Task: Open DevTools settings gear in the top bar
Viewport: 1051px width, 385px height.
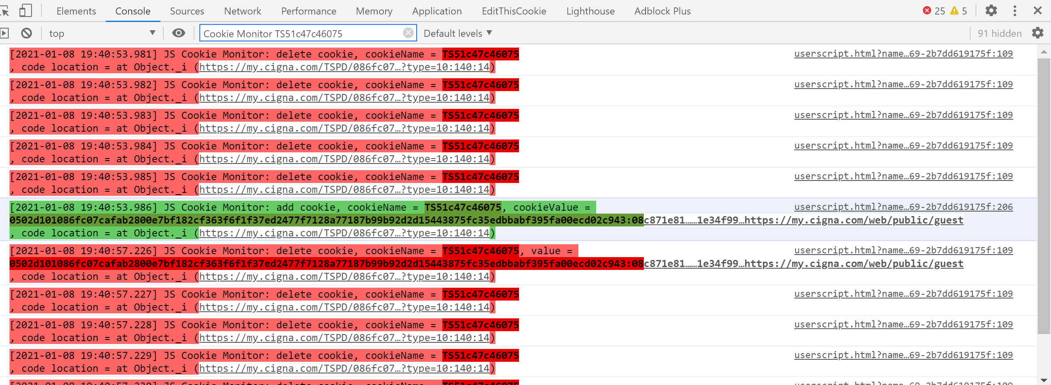Action: 991,11
